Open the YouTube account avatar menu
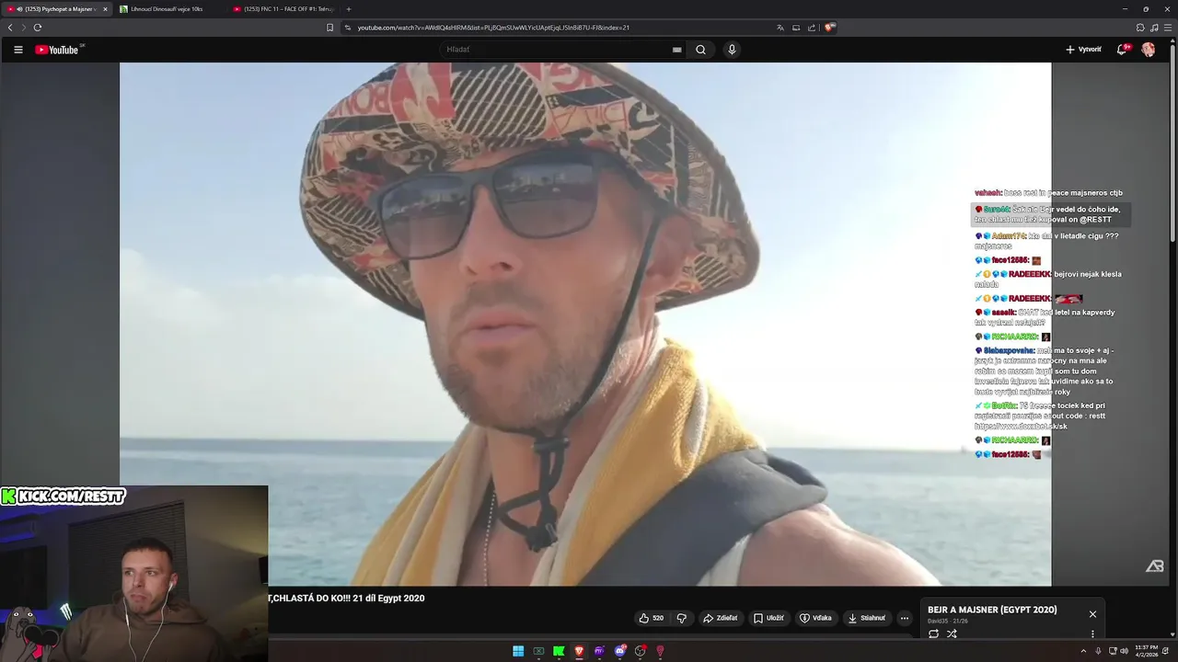Viewport: 1178px width, 662px height. (x=1148, y=50)
